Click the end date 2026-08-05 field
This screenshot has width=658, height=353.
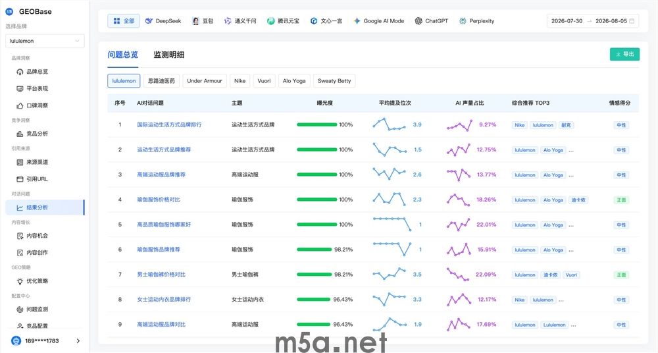[611, 21]
